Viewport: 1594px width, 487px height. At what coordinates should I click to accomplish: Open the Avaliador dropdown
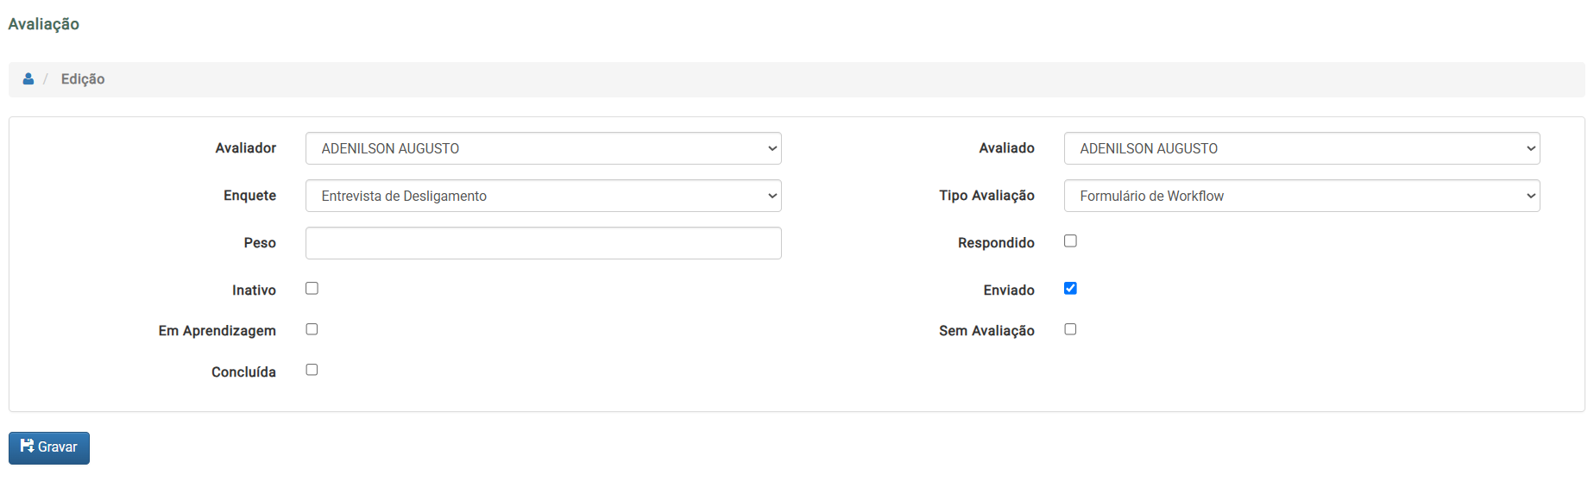pyautogui.click(x=543, y=148)
